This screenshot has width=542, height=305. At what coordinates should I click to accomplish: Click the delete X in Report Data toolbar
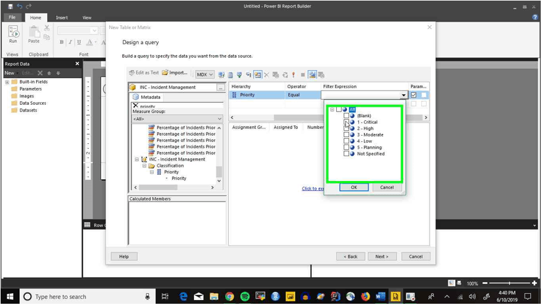[x=40, y=73]
